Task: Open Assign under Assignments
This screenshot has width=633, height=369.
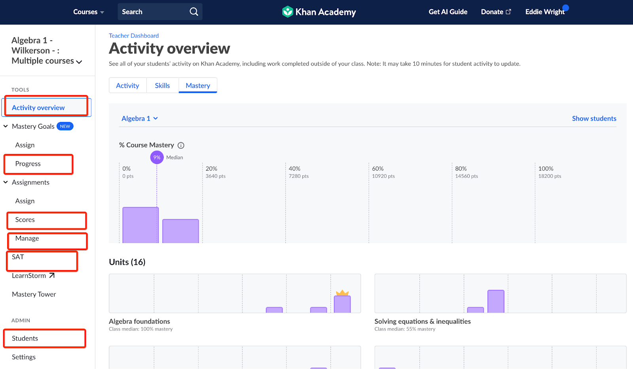Action: point(25,201)
